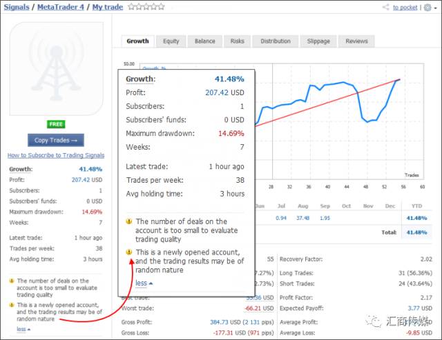Click the popup warning icon about deals number
This screenshot has height=340, width=442.
click(x=128, y=221)
